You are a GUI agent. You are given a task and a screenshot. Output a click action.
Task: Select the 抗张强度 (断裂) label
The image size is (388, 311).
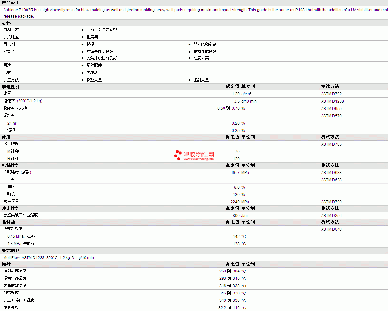click(x=17, y=172)
